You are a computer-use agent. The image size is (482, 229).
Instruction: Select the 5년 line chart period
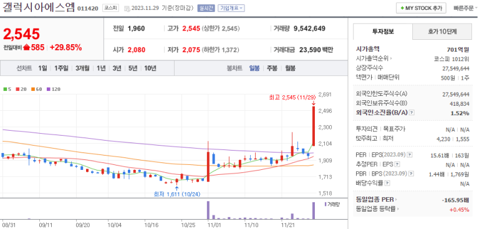point(133,68)
